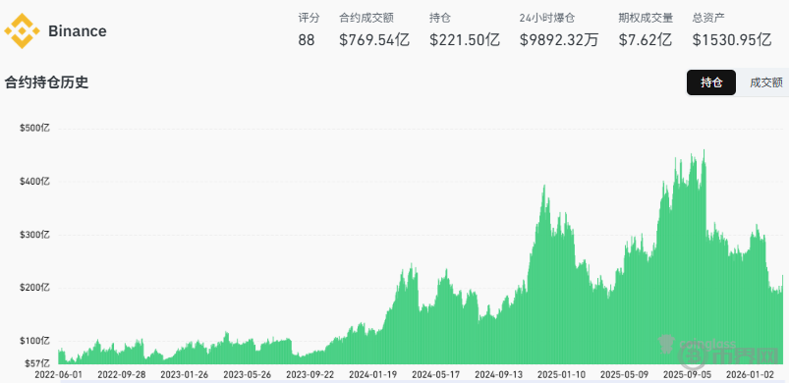Select the $1530.95亿 total assets value
The width and height of the screenshot is (789, 383).
[732, 40]
